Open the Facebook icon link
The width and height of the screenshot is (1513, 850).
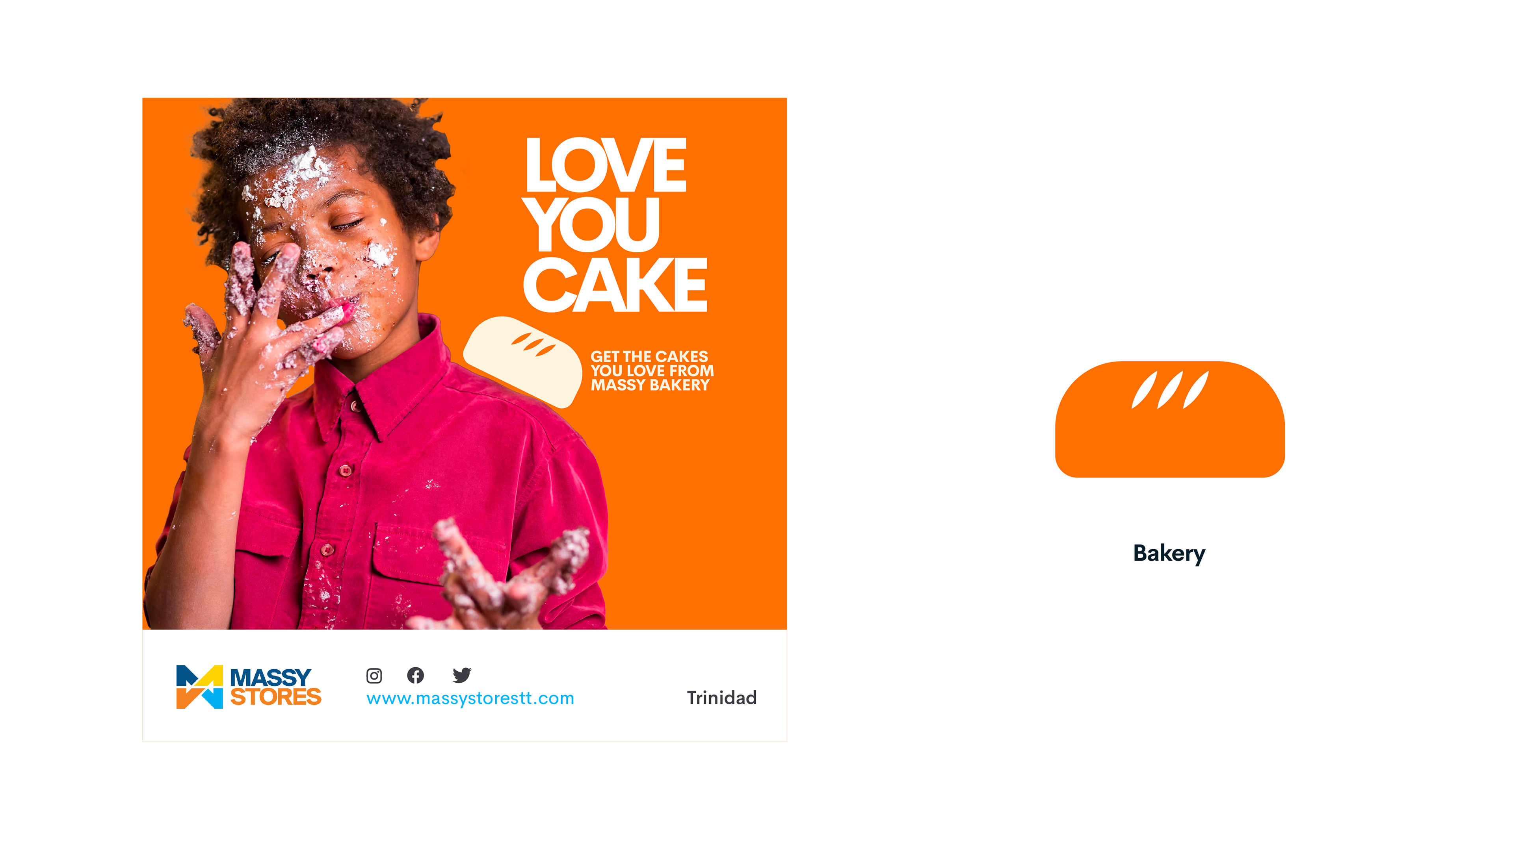[x=415, y=676]
